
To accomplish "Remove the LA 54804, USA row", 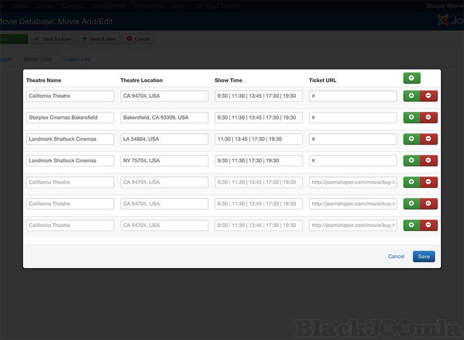I will [x=429, y=139].
